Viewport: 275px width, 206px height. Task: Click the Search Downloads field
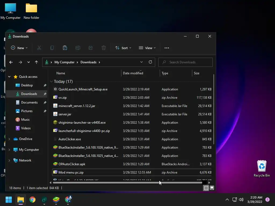[186, 62]
